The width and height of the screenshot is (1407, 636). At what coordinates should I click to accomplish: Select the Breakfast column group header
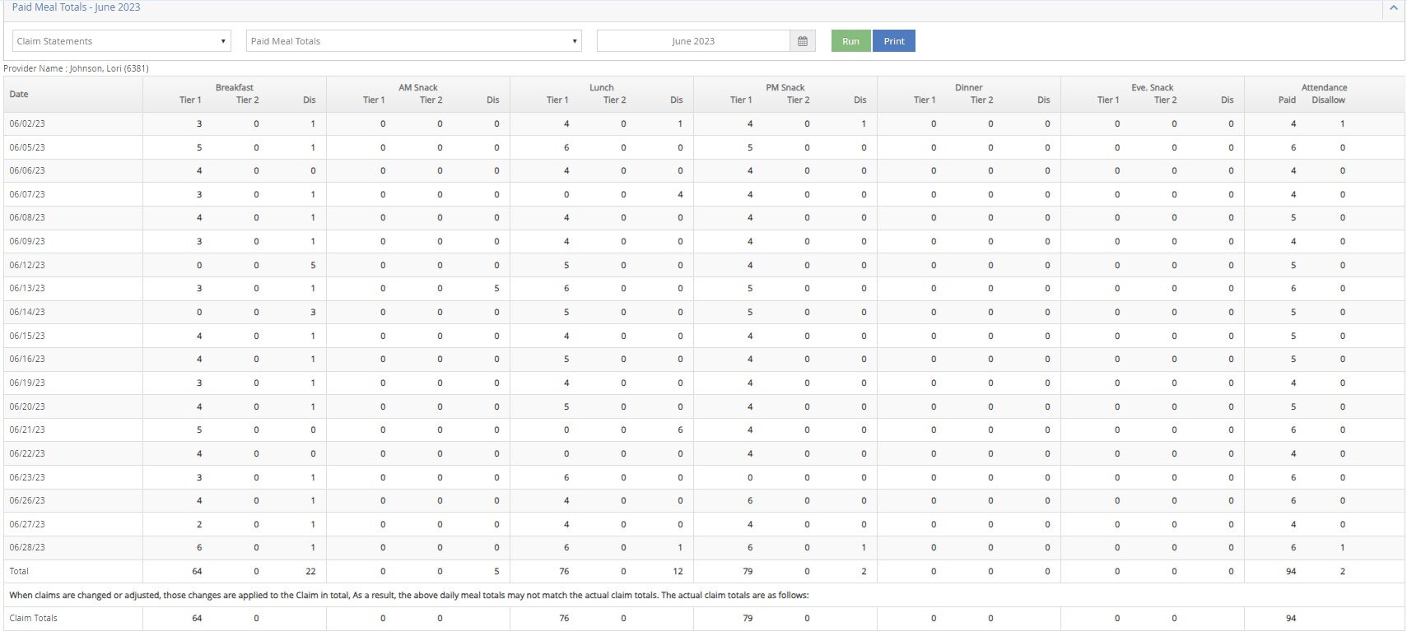point(235,87)
